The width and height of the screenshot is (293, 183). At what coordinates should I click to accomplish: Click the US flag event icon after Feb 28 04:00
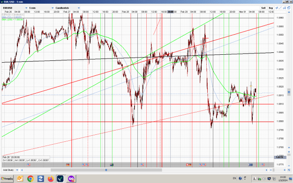pos(142,165)
